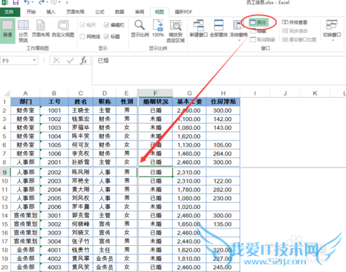Click the formula bar cancel X icon
The height and width of the screenshot is (272, 346).
click(56, 61)
